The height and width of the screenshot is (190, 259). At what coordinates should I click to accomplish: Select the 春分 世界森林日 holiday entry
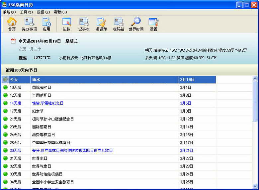click(x=72, y=150)
